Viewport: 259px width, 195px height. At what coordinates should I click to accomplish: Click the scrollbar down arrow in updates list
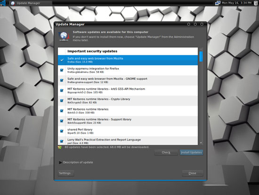click(201, 143)
